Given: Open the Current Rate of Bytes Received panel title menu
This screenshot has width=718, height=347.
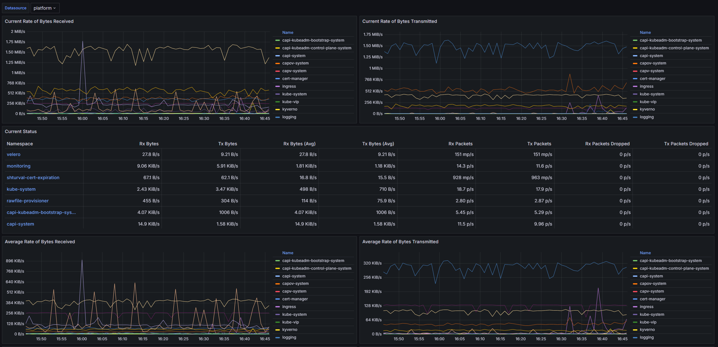Looking at the screenshot, I should click(x=39, y=21).
